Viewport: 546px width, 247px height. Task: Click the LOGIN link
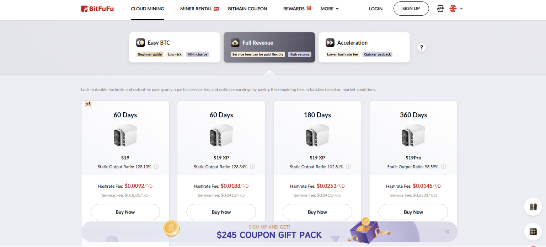375,9
